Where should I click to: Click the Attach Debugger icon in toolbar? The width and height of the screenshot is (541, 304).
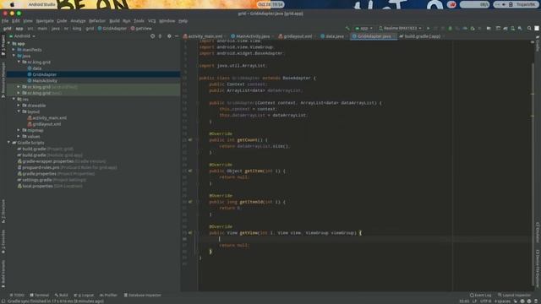click(x=473, y=28)
